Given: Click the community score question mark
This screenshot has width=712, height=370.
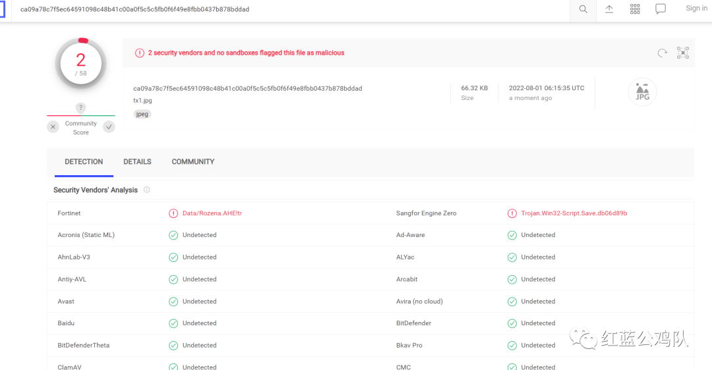Looking at the screenshot, I should click(80, 107).
